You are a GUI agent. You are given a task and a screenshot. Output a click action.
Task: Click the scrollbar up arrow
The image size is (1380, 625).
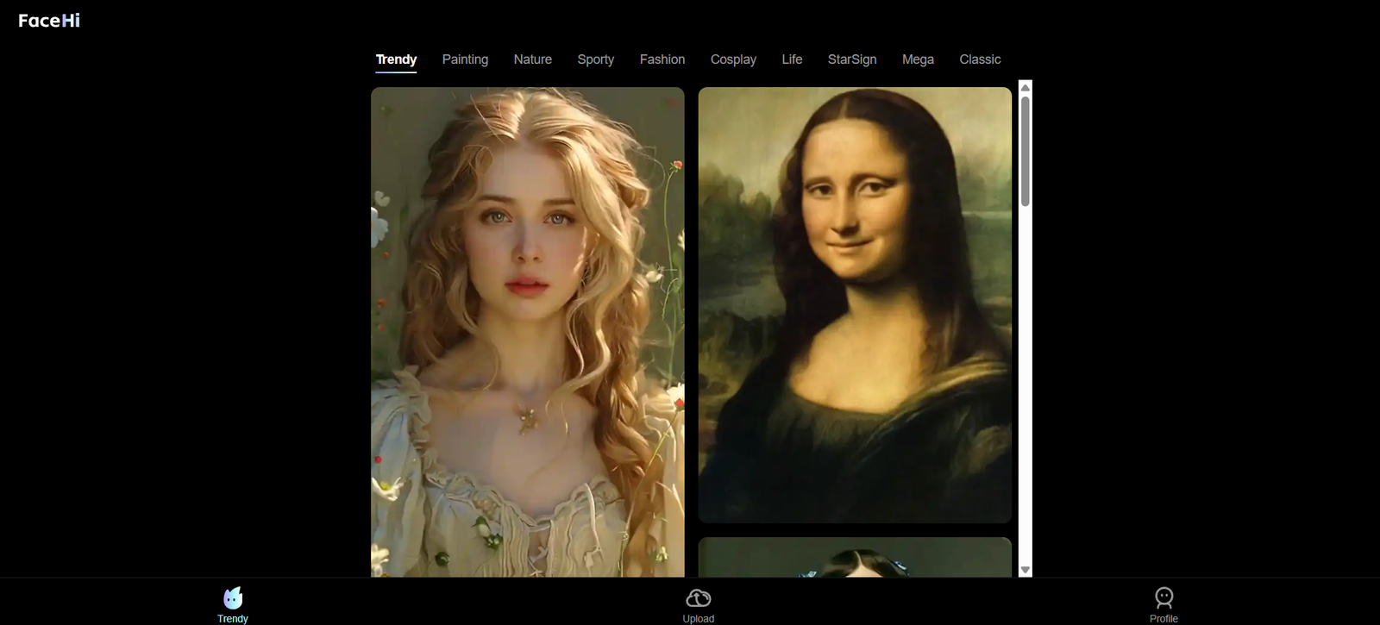coord(1025,88)
